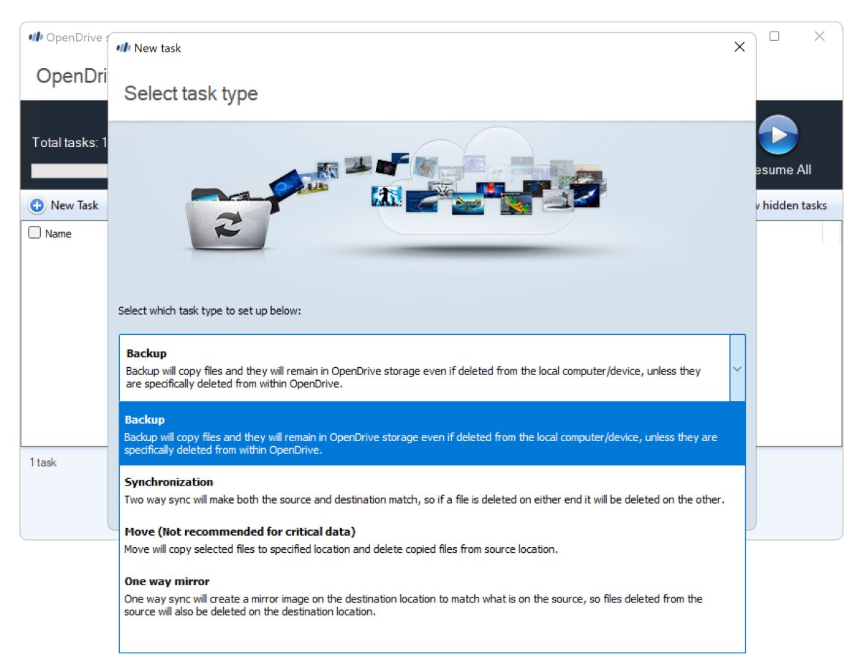Click the OpenDrive logo in main window title bar

coord(36,37)
